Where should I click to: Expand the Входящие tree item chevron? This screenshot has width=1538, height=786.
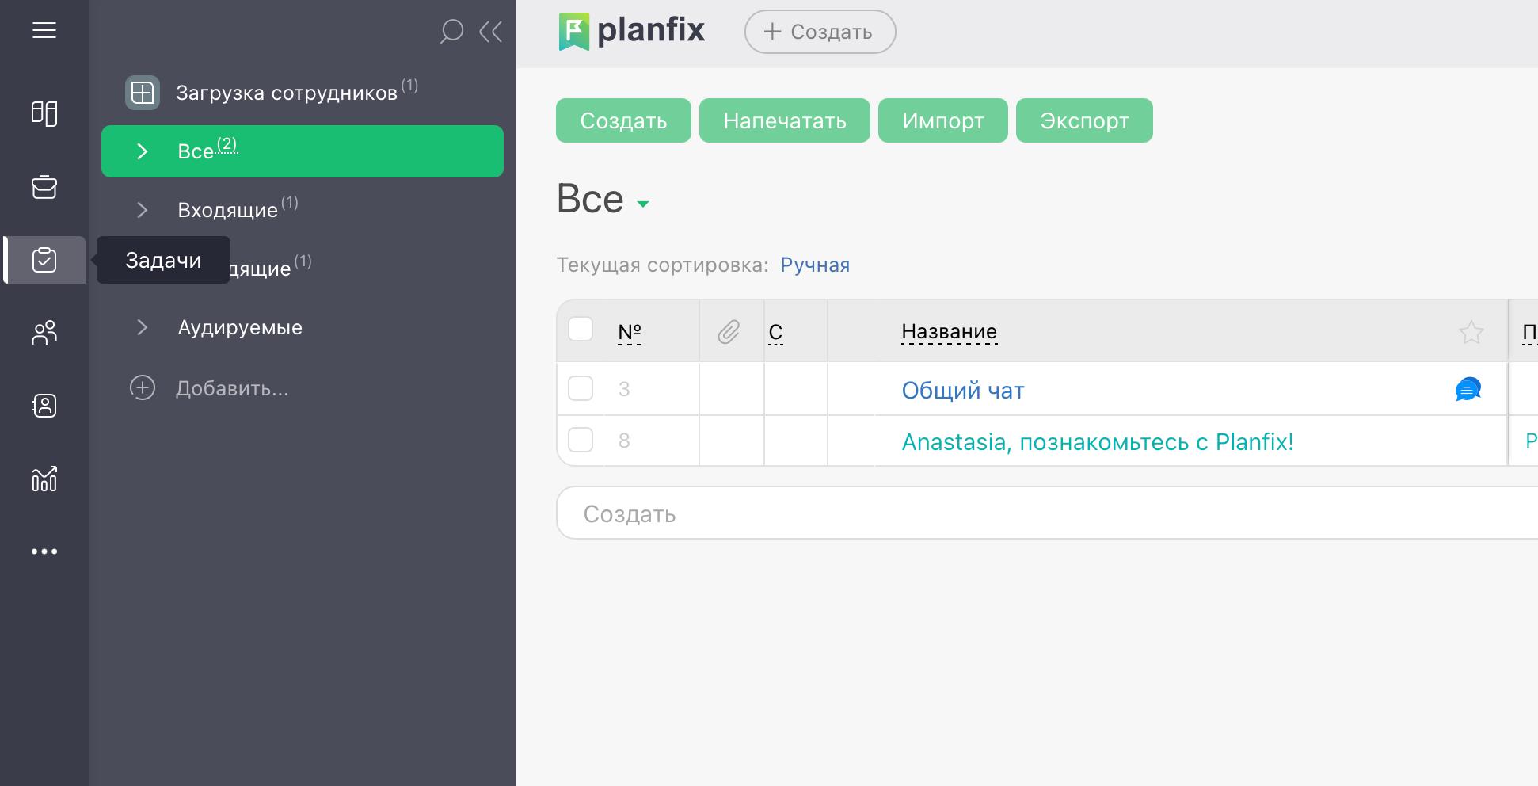coord(143,210)
